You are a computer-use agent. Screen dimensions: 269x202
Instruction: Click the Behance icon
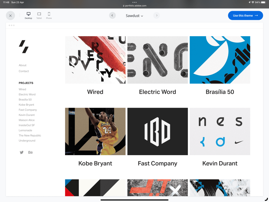tap(30, 152)
